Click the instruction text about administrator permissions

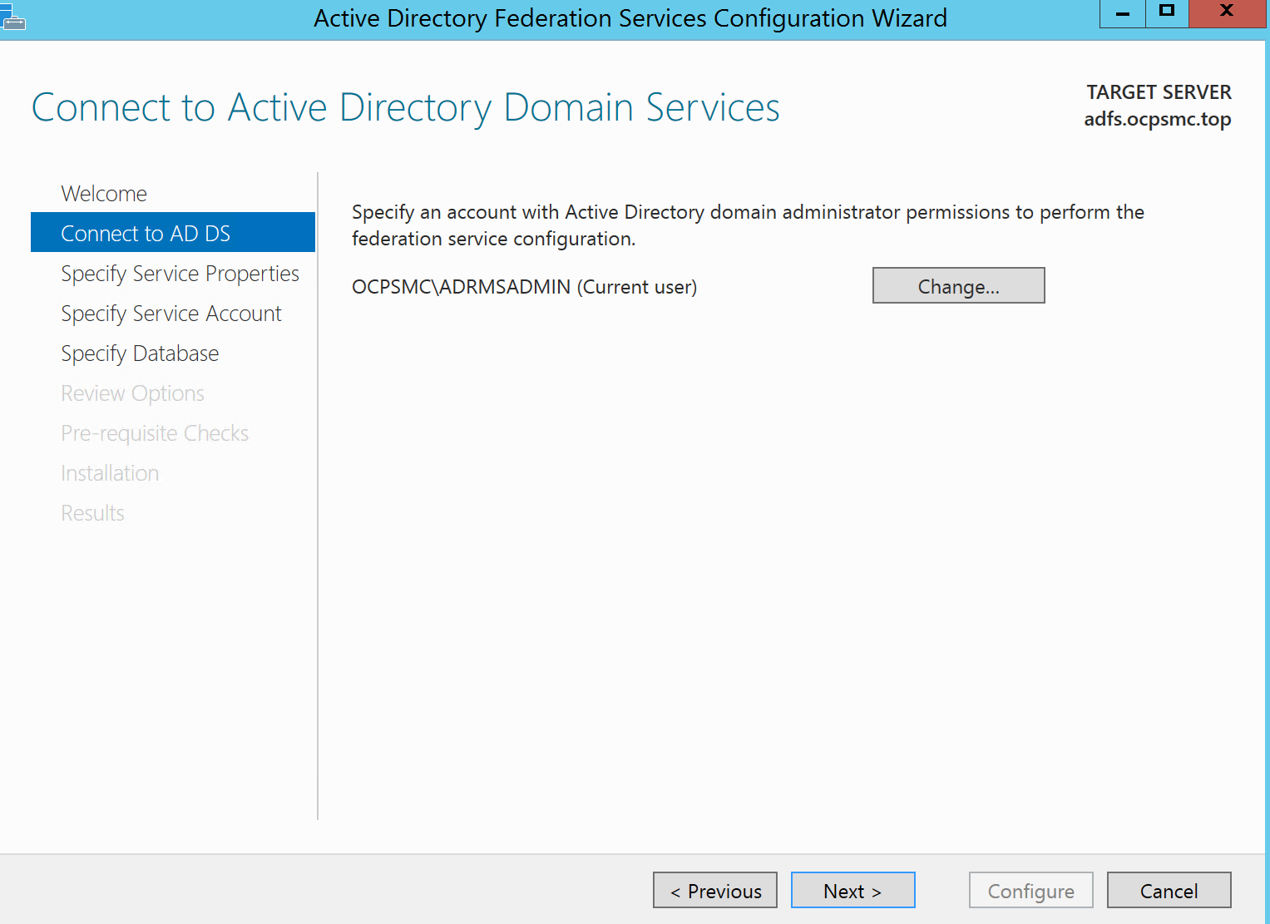(748, 225)
